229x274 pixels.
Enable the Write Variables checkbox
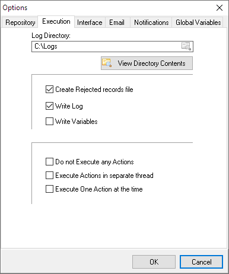(49, 122)
